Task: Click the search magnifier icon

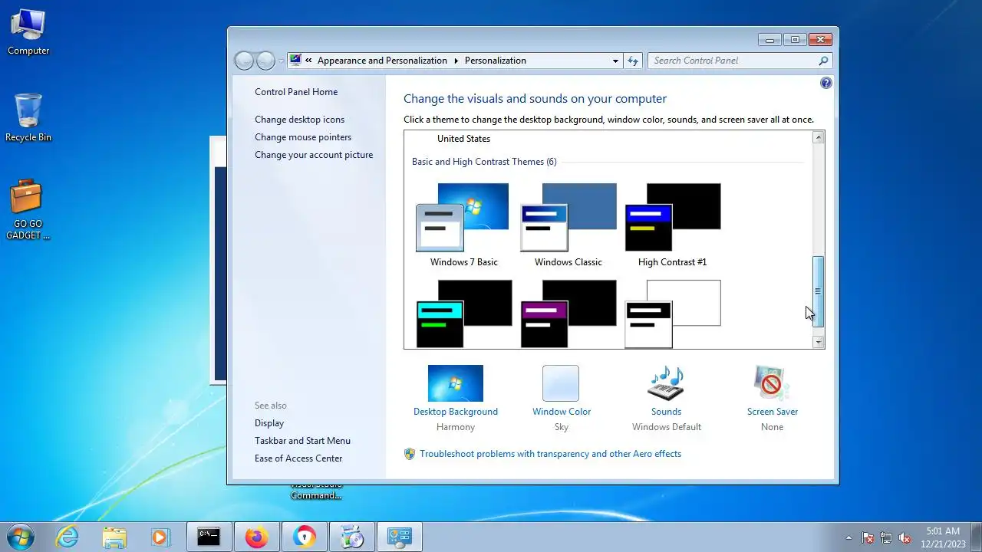Action: pyautogui.click(x=823, y=61)
